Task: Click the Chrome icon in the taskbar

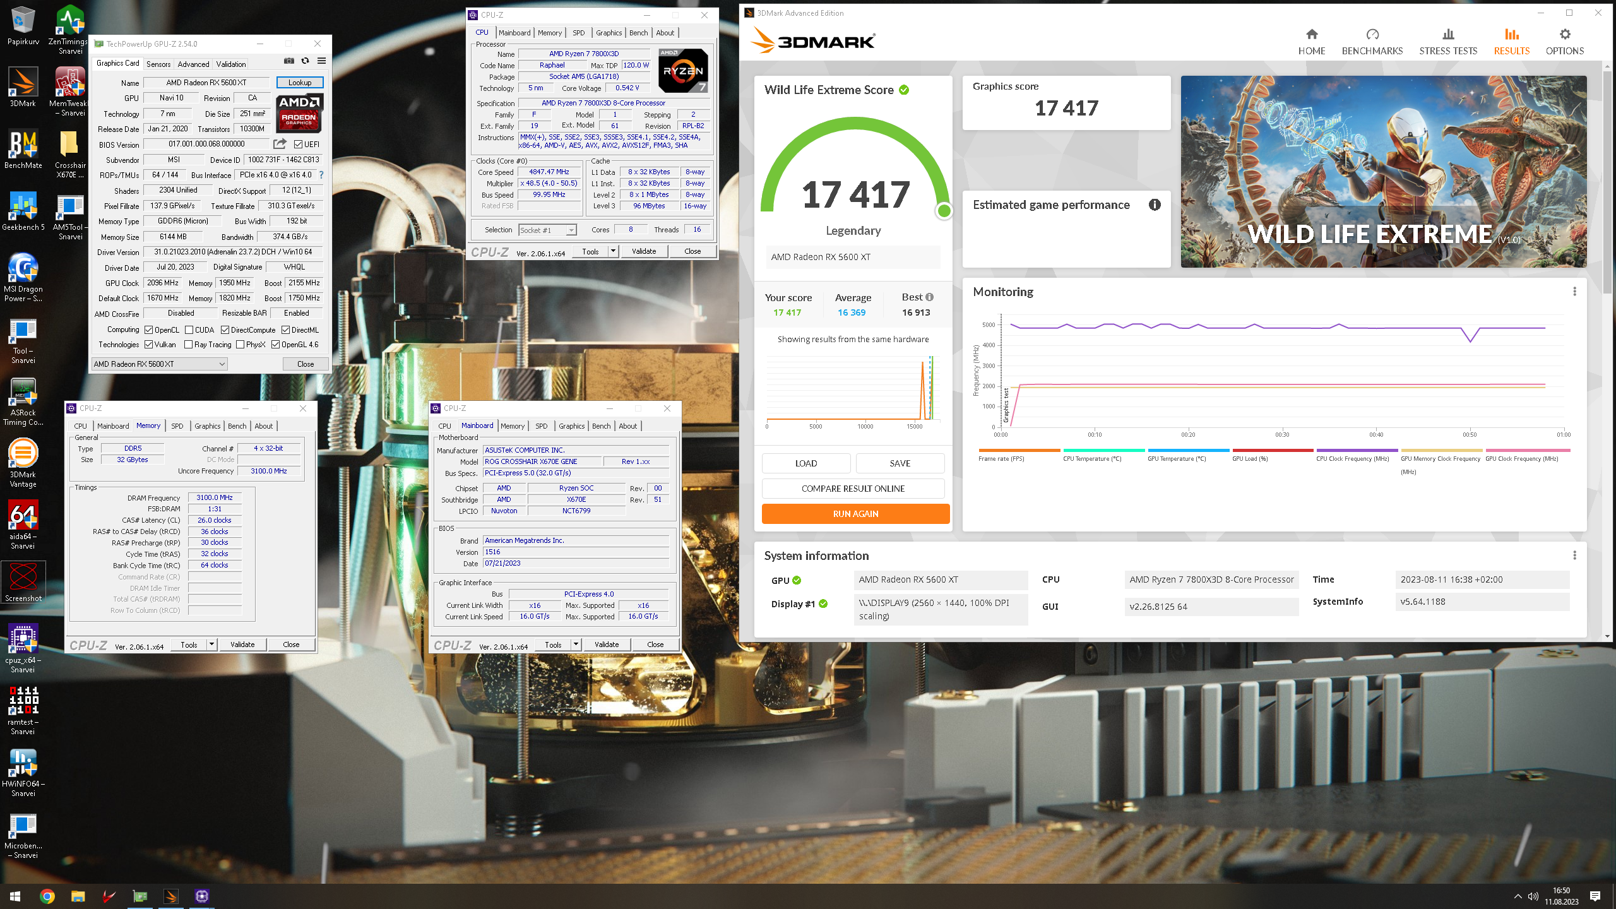Action: 47,896
